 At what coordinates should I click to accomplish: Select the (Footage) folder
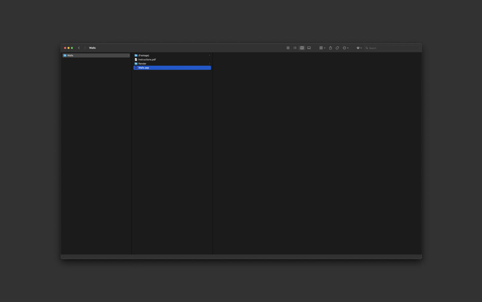[x=172, y=55]
